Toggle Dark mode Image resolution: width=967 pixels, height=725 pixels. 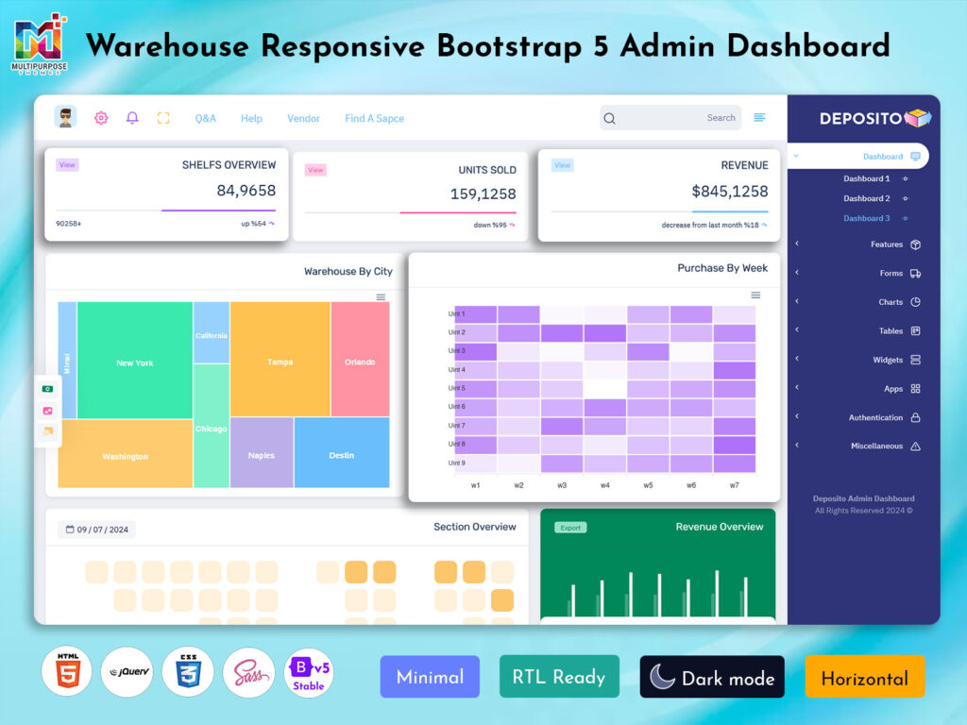(711, 676)
